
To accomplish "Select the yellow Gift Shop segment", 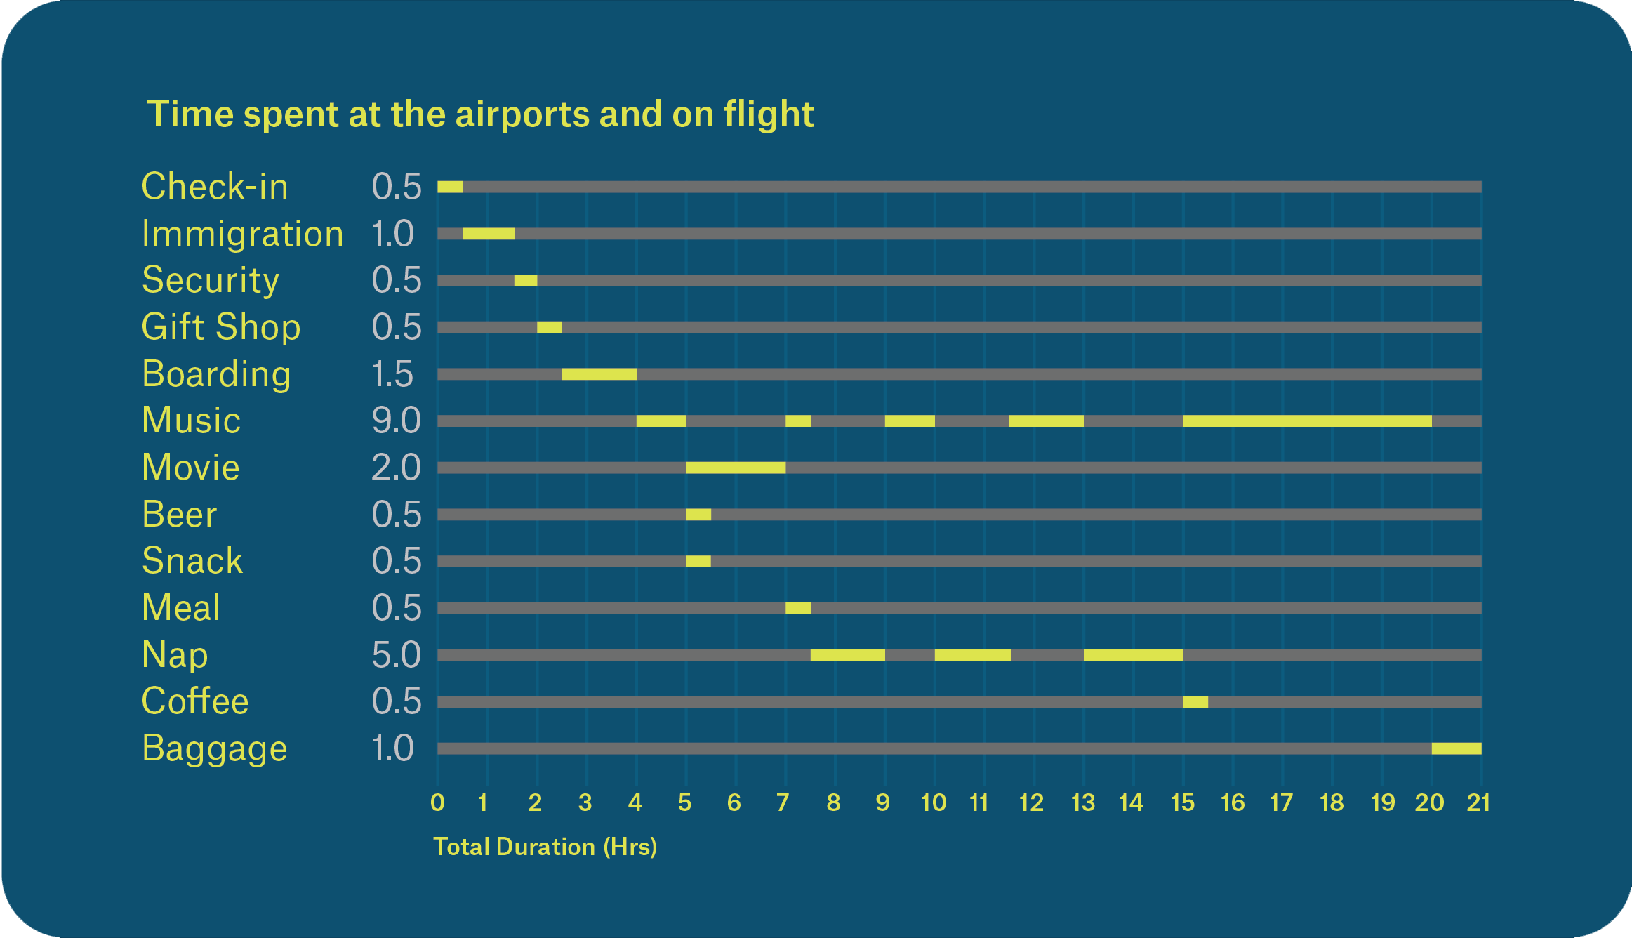I will [549, 327].
